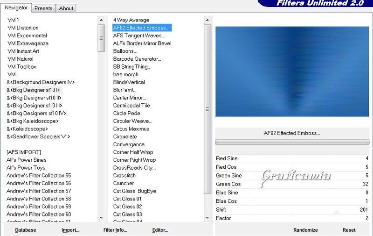The image size is (373, 236).
Task: Open the About tab
Action: tap(66, 8)
